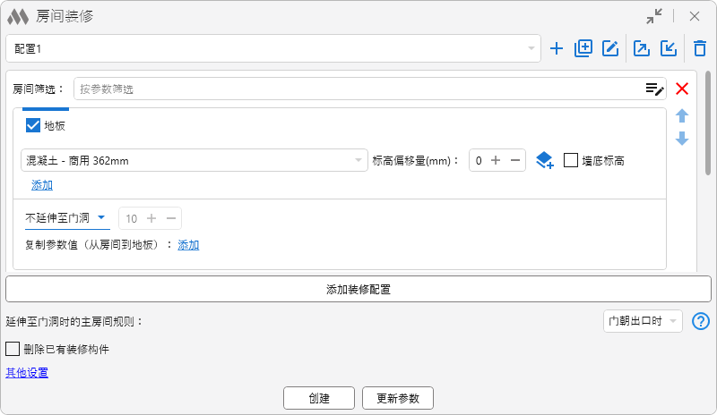Move configuration up with the up arrow

click(682, 116)
